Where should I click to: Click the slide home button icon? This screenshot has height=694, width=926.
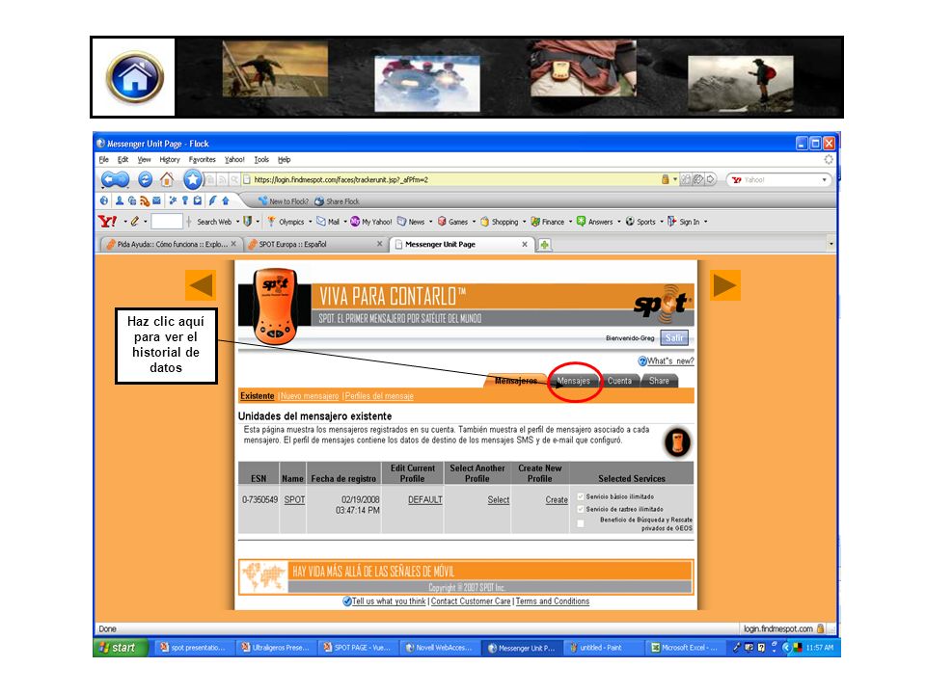pos(135,77)
